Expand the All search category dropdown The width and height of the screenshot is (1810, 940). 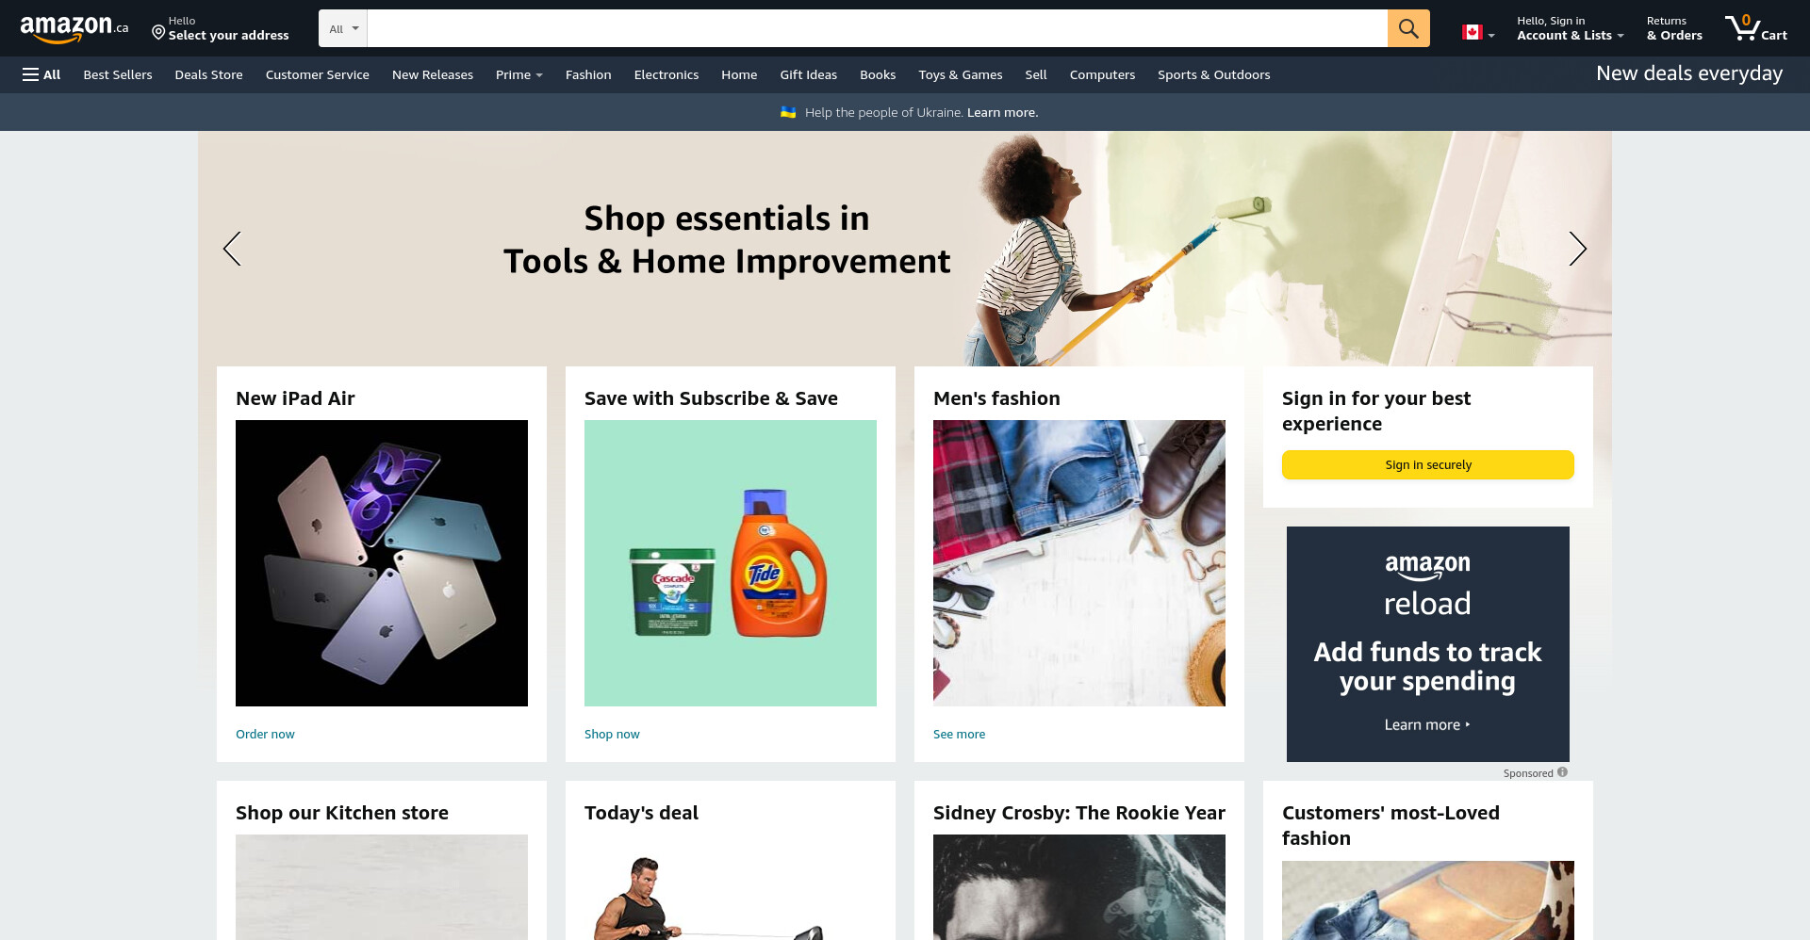click(343, 28)
